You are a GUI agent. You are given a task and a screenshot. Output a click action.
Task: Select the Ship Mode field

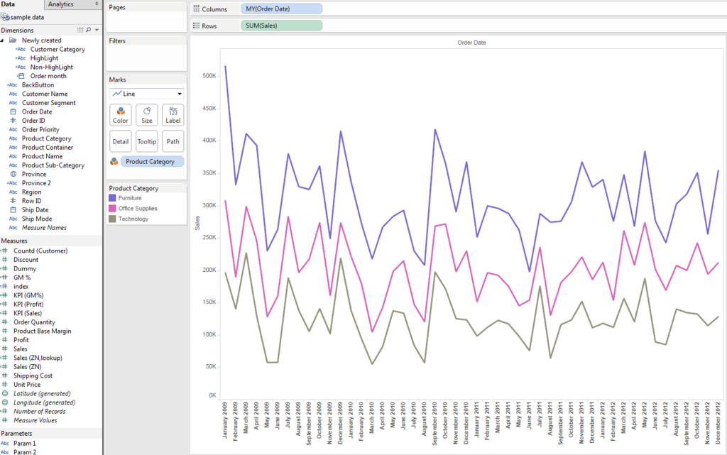(x=37, y=219)
